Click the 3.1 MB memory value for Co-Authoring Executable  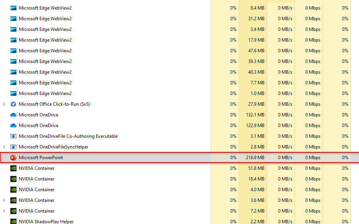click(257, 136)
